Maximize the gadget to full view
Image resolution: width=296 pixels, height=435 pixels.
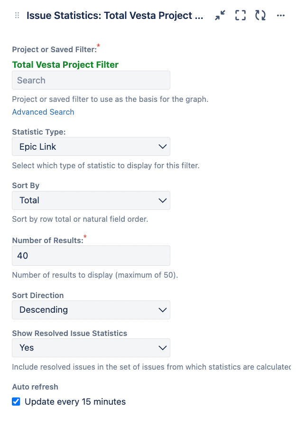(x=240, y=15)
